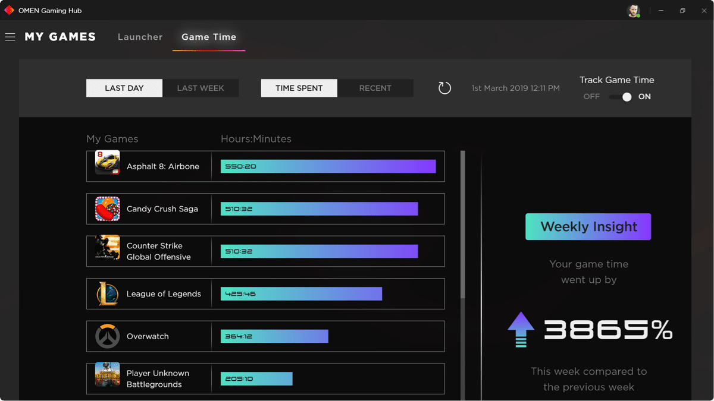Open the hamburger navigation menu
Screen dimensions: 714x401
10,37
